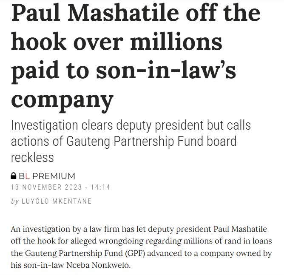Image resolution: width=284 pixels, height=275 pixels.
Task: Click the word "company" in the headline
Action: tap(62, 101)
